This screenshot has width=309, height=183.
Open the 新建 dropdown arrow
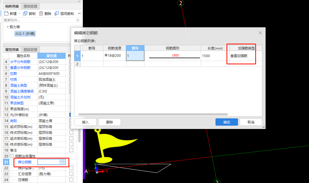click(x=19, y=13)
